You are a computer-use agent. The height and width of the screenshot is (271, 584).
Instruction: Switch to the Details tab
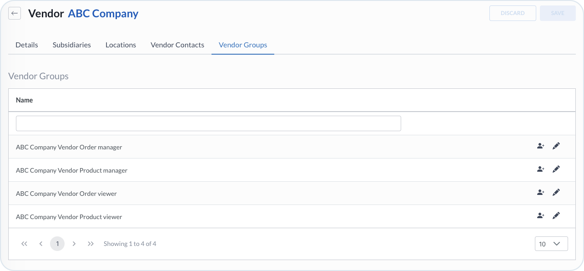coord(27,45)
